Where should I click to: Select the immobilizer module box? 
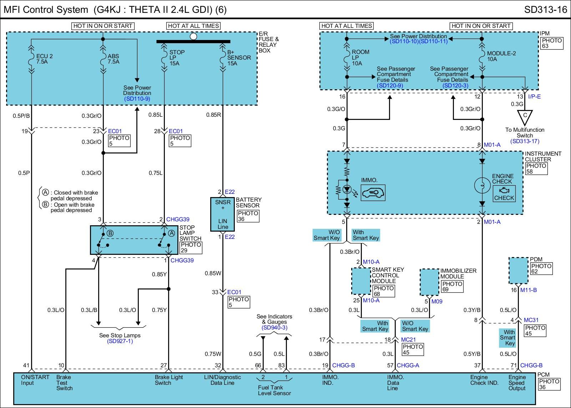click(x=429, y=282)
